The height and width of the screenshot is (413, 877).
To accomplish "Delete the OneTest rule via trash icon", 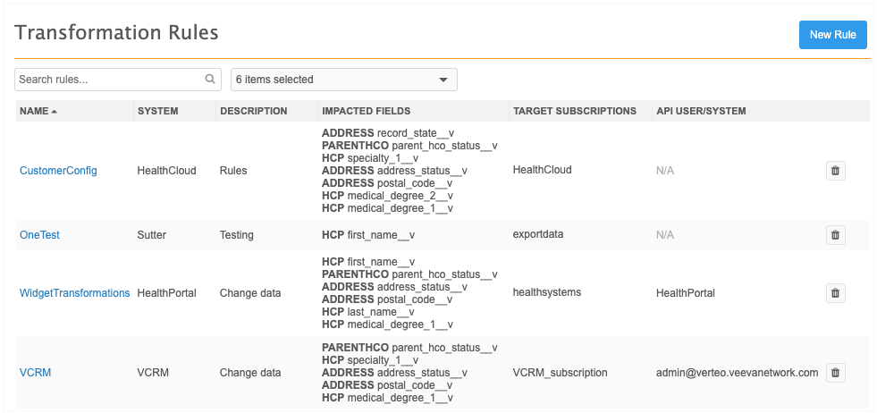I will click(835, 235).
